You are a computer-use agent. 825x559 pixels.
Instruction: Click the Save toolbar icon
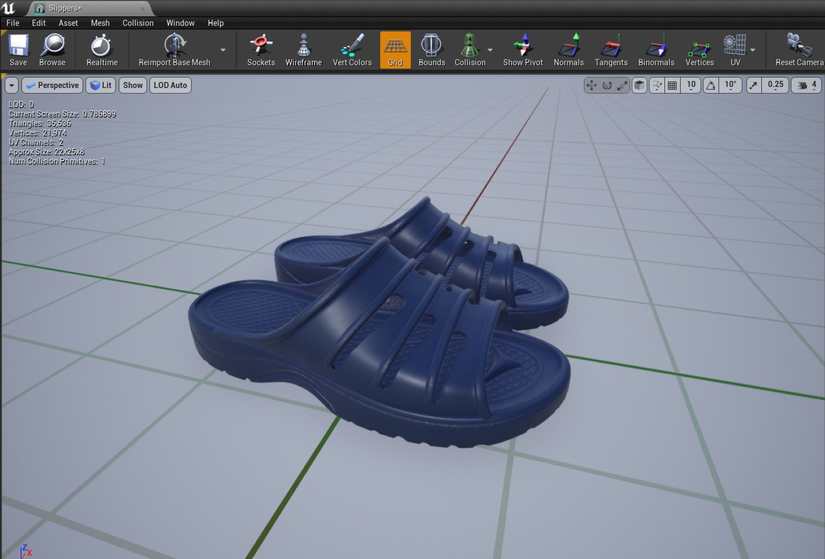point(18,50)
